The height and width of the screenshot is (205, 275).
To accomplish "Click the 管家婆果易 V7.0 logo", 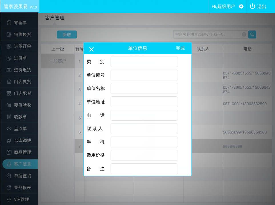I will point(20,7).
